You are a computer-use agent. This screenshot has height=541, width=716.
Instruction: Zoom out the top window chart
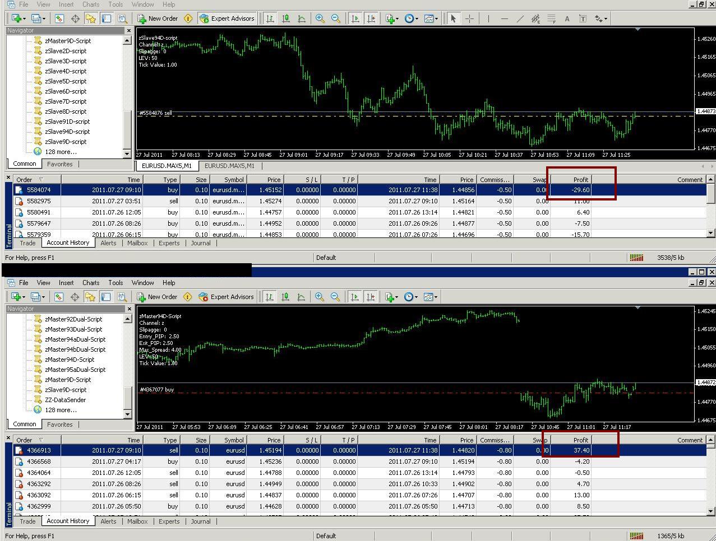[335, 18]
